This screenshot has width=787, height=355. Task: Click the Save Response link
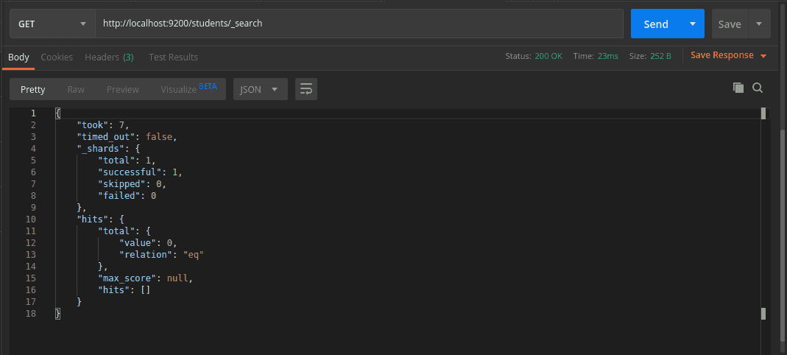coord(721,55)
